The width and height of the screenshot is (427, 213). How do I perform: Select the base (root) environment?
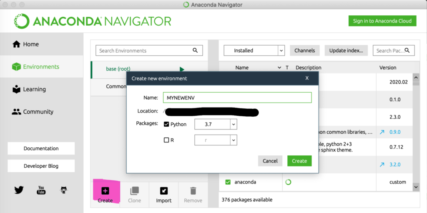[x=118, y=69]
